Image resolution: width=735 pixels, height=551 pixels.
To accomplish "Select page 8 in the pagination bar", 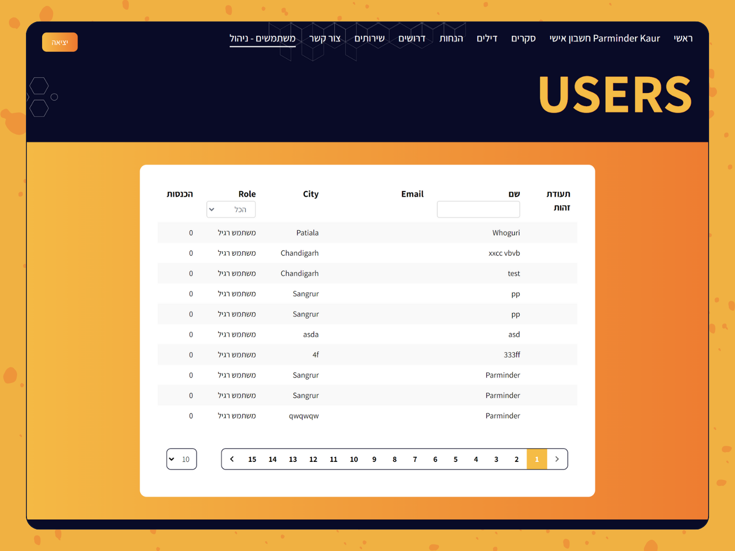I will tap(394, 459).
